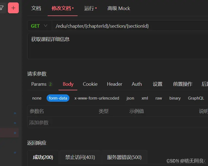Click the 示例值 column header
The width and height of the screenshot is (208, 166).
click(137, 111)
